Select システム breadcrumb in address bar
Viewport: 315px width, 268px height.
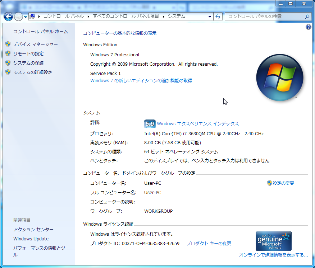point(177,16)
